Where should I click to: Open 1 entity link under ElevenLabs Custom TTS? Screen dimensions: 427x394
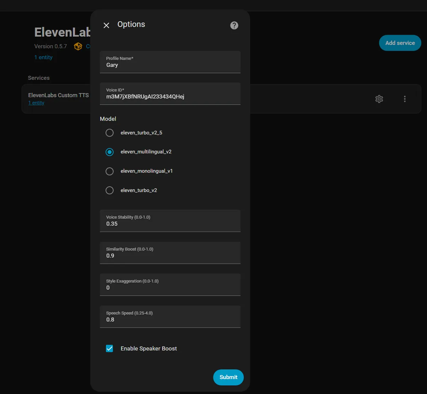point(36,103)
